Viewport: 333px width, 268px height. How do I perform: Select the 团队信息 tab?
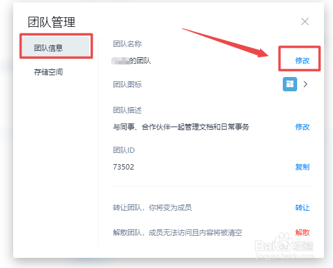56,47
